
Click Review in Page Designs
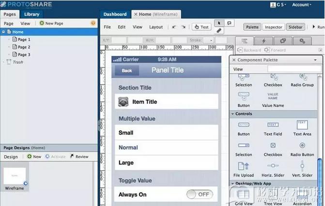(79, 156)
